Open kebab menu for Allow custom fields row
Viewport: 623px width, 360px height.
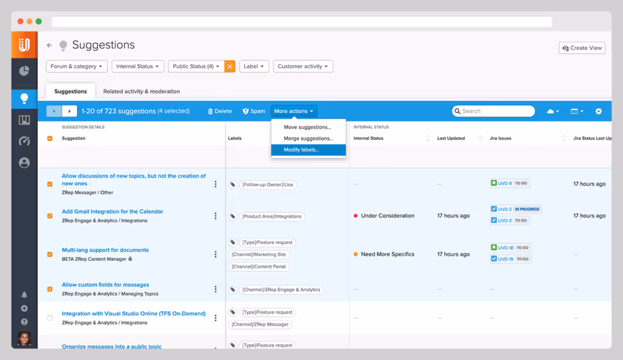(215, 289)
